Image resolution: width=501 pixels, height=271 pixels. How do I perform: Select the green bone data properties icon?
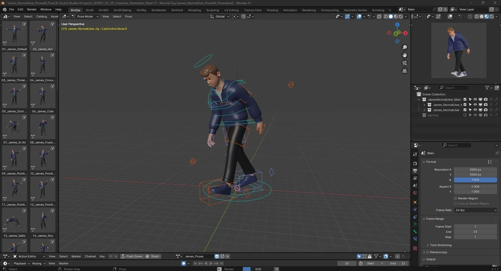click(x=415, y=232)
